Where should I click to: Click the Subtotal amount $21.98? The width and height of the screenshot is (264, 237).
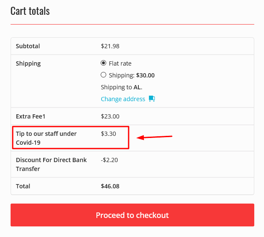[x=110, y=46]
